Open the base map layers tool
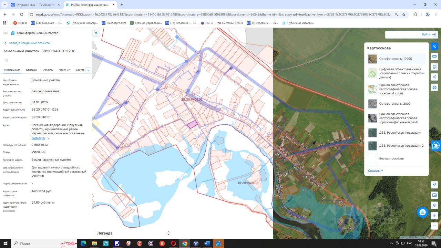441x248 pixels. click(x=434, y=46)
